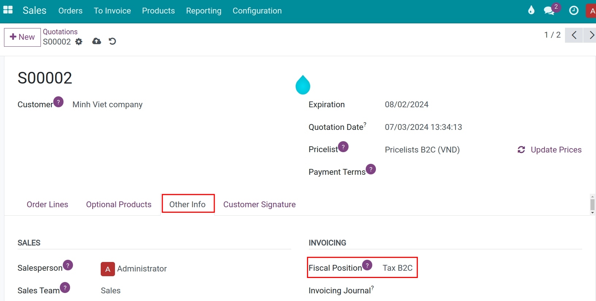Image resolution: width=596 pixels, height=301 pixels.
Task: Show the Pricelist field help tooltip
Action: [x=343, y=147]
